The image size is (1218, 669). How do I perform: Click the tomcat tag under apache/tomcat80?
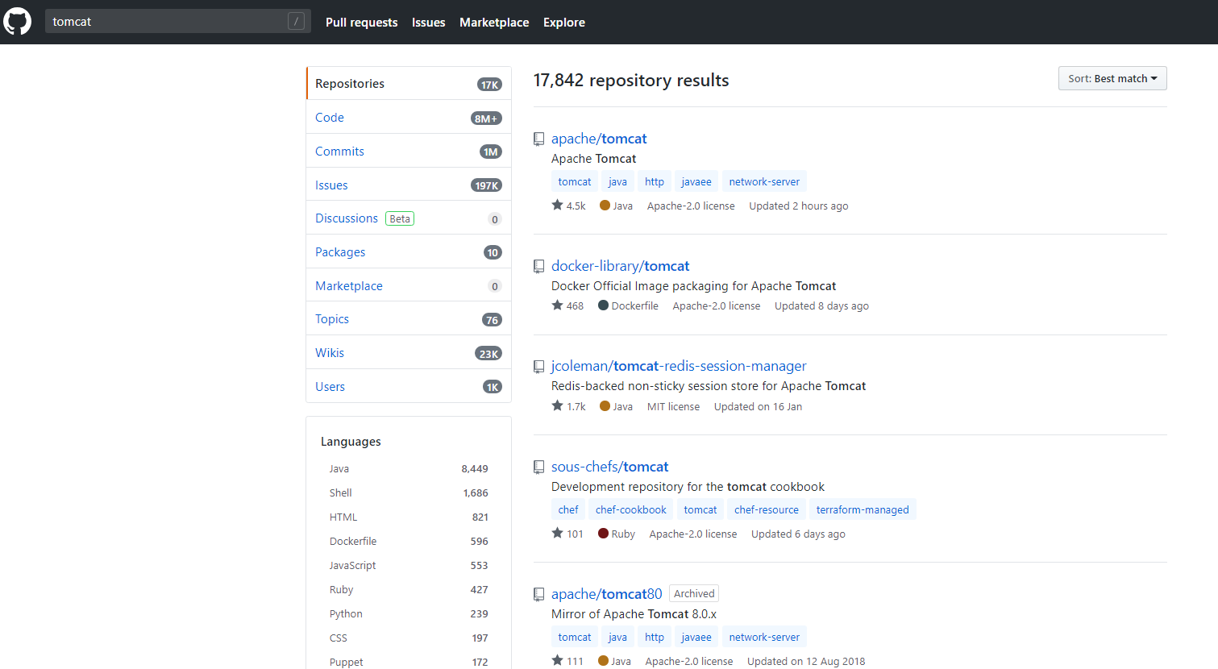pos(575,638)
